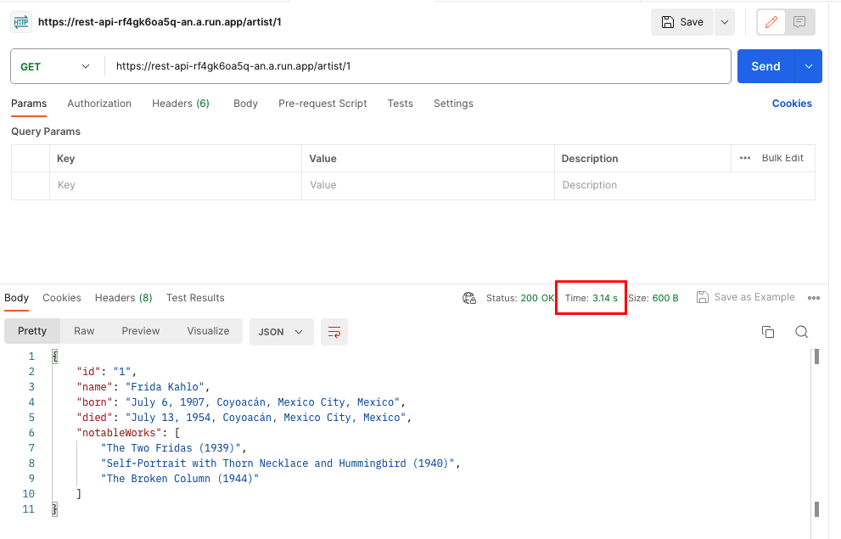The width and height of the screenshot is (841, 539).
Task: Switch to edit mode pencil icon
Action: (771, 22)
